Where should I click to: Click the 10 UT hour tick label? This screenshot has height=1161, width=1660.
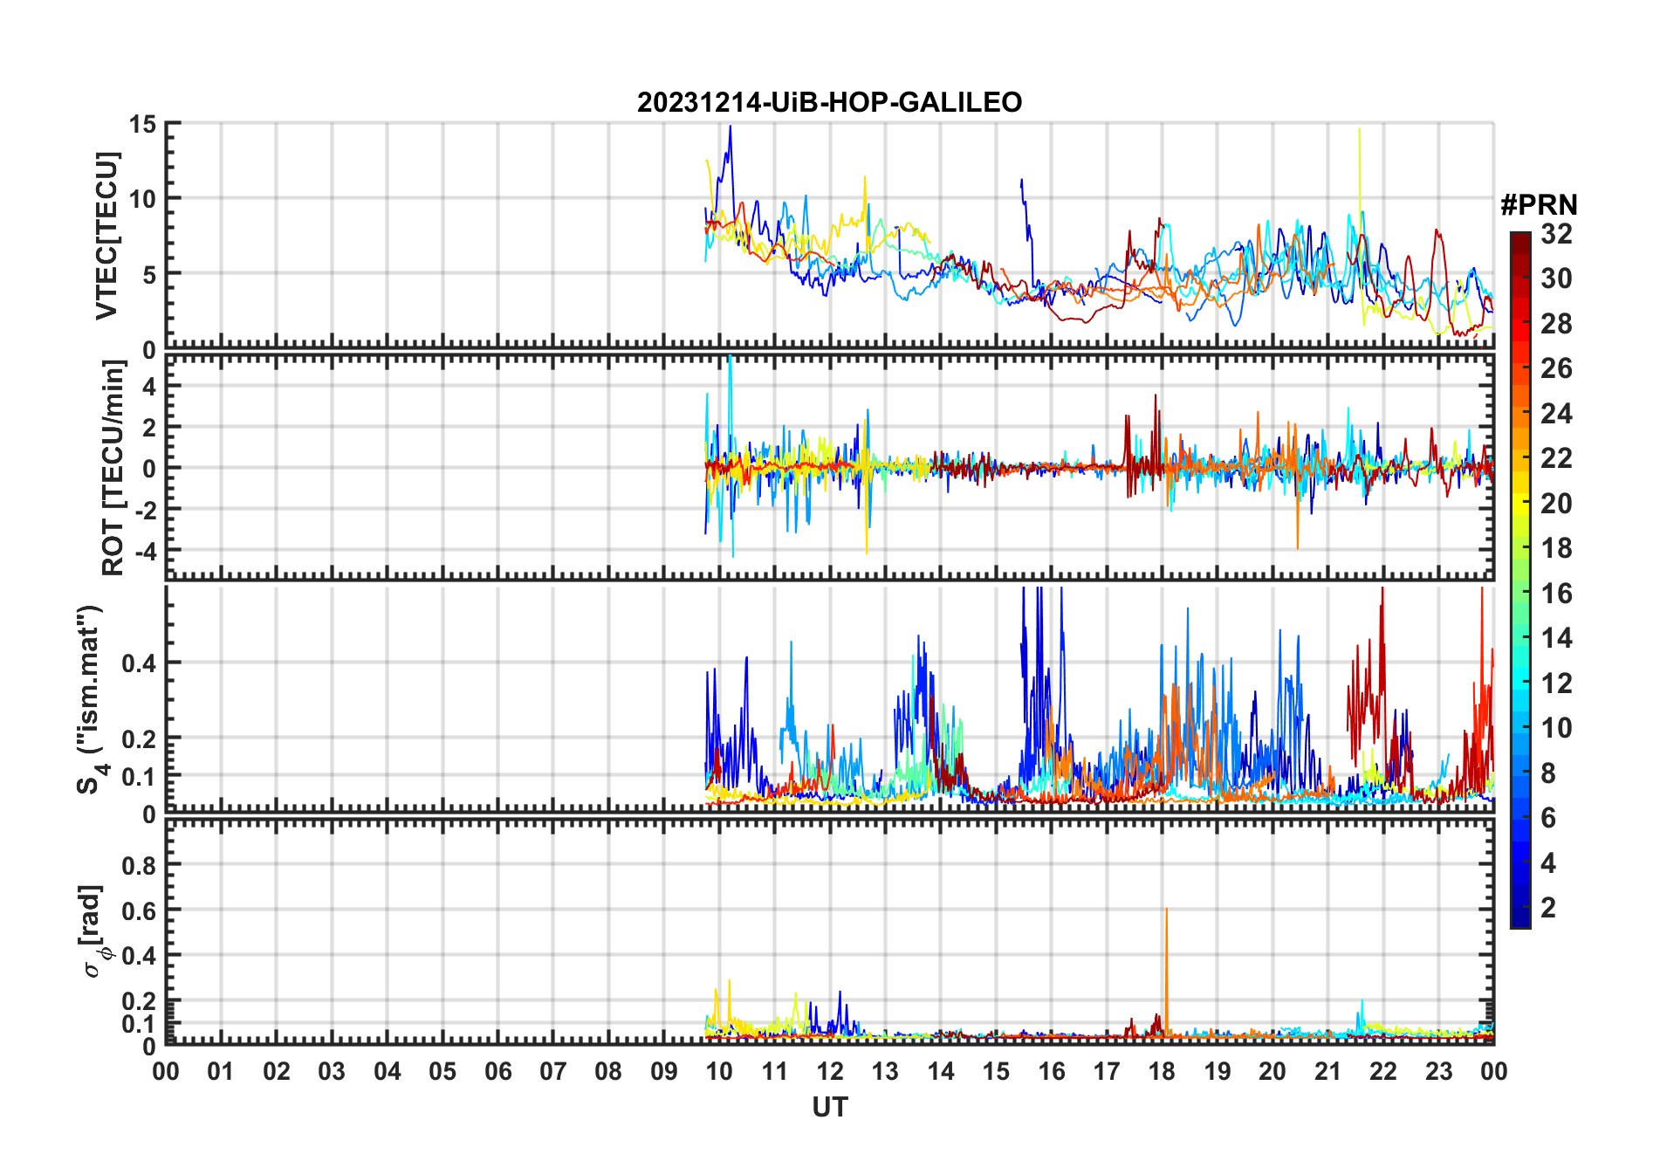tap(719, 1071)
